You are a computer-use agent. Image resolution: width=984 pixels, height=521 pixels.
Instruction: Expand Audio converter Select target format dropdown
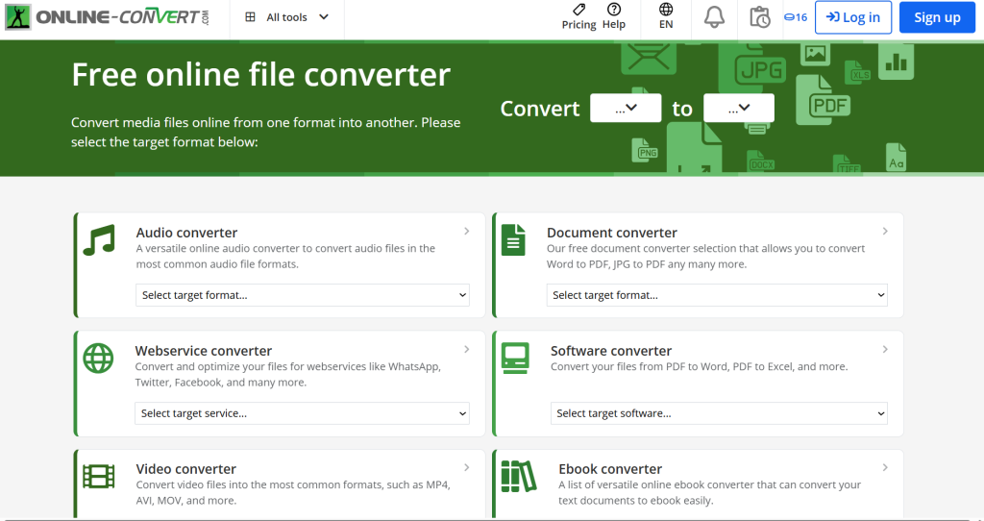(x=302, y=295)
